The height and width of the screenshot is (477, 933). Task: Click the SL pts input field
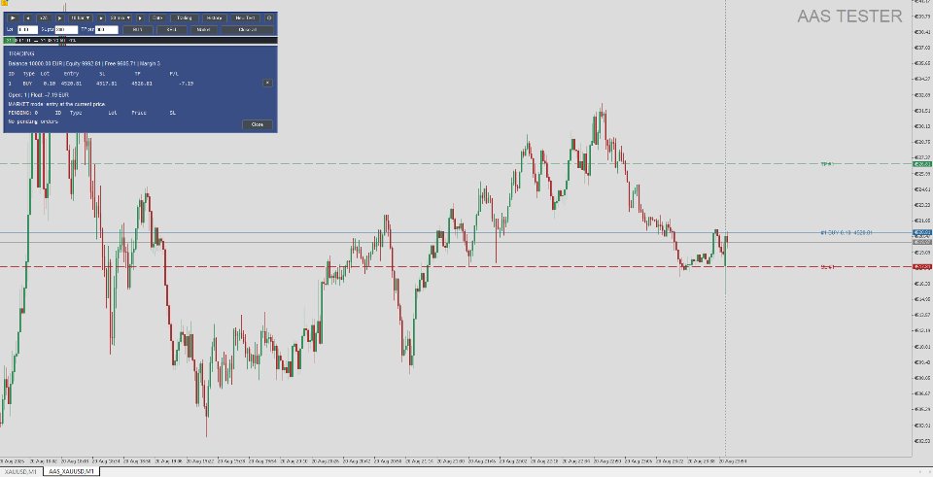pyautogui.click(x=66, y=30)
